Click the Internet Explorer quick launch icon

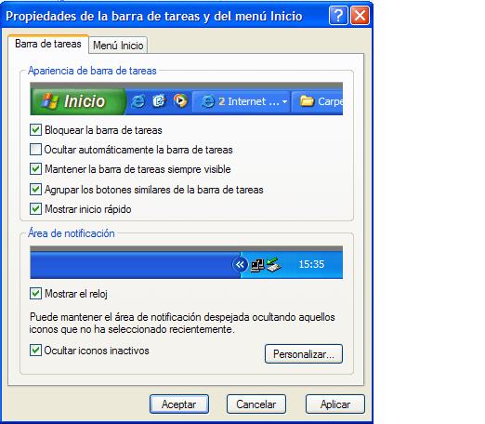pos(138,101)
